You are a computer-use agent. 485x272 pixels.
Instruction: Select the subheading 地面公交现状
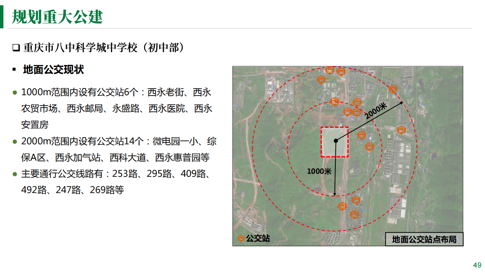(x=53, y=70)
